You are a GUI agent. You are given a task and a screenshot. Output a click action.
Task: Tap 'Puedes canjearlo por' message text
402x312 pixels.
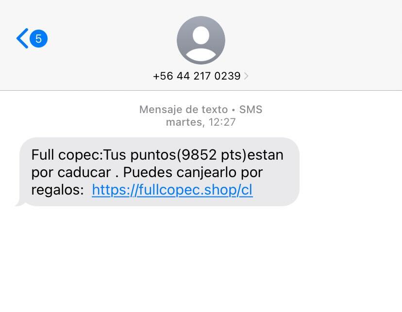click(193, 172)
